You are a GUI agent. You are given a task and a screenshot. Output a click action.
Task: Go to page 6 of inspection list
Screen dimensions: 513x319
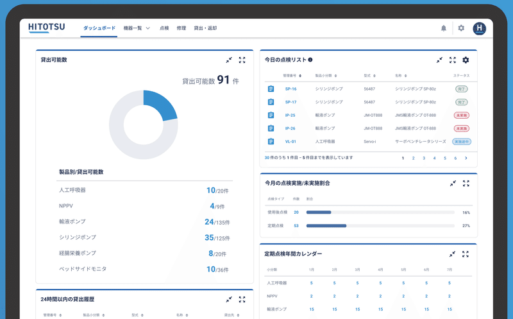pyautogui.click(x=455, y=158)
